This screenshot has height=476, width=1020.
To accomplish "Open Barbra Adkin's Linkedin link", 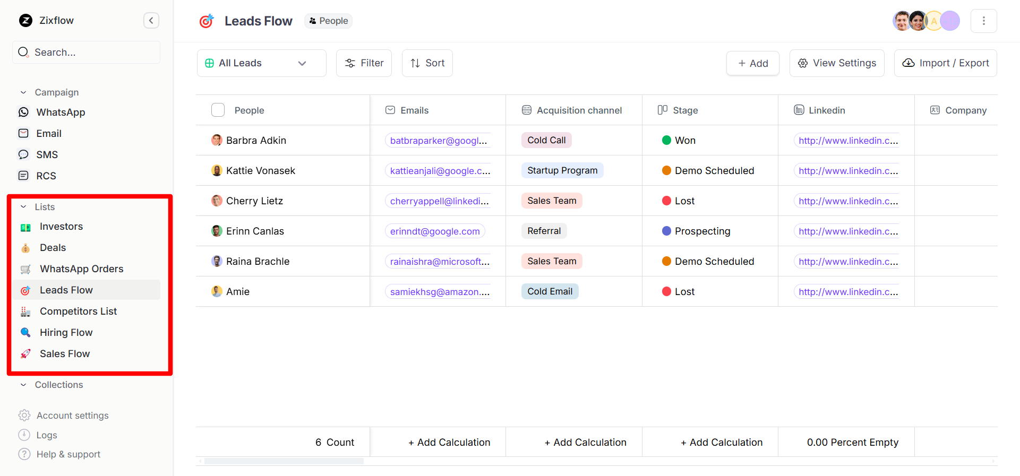I will (x=848, y=141).
